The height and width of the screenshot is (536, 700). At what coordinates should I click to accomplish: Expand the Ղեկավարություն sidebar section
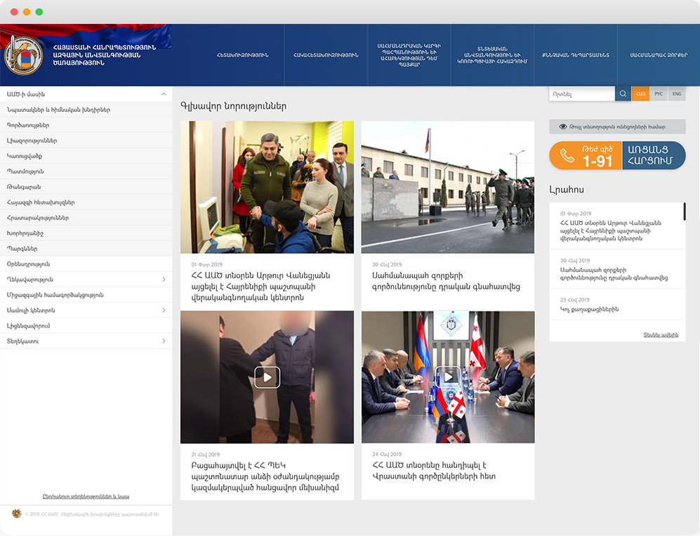coord(164,280)
